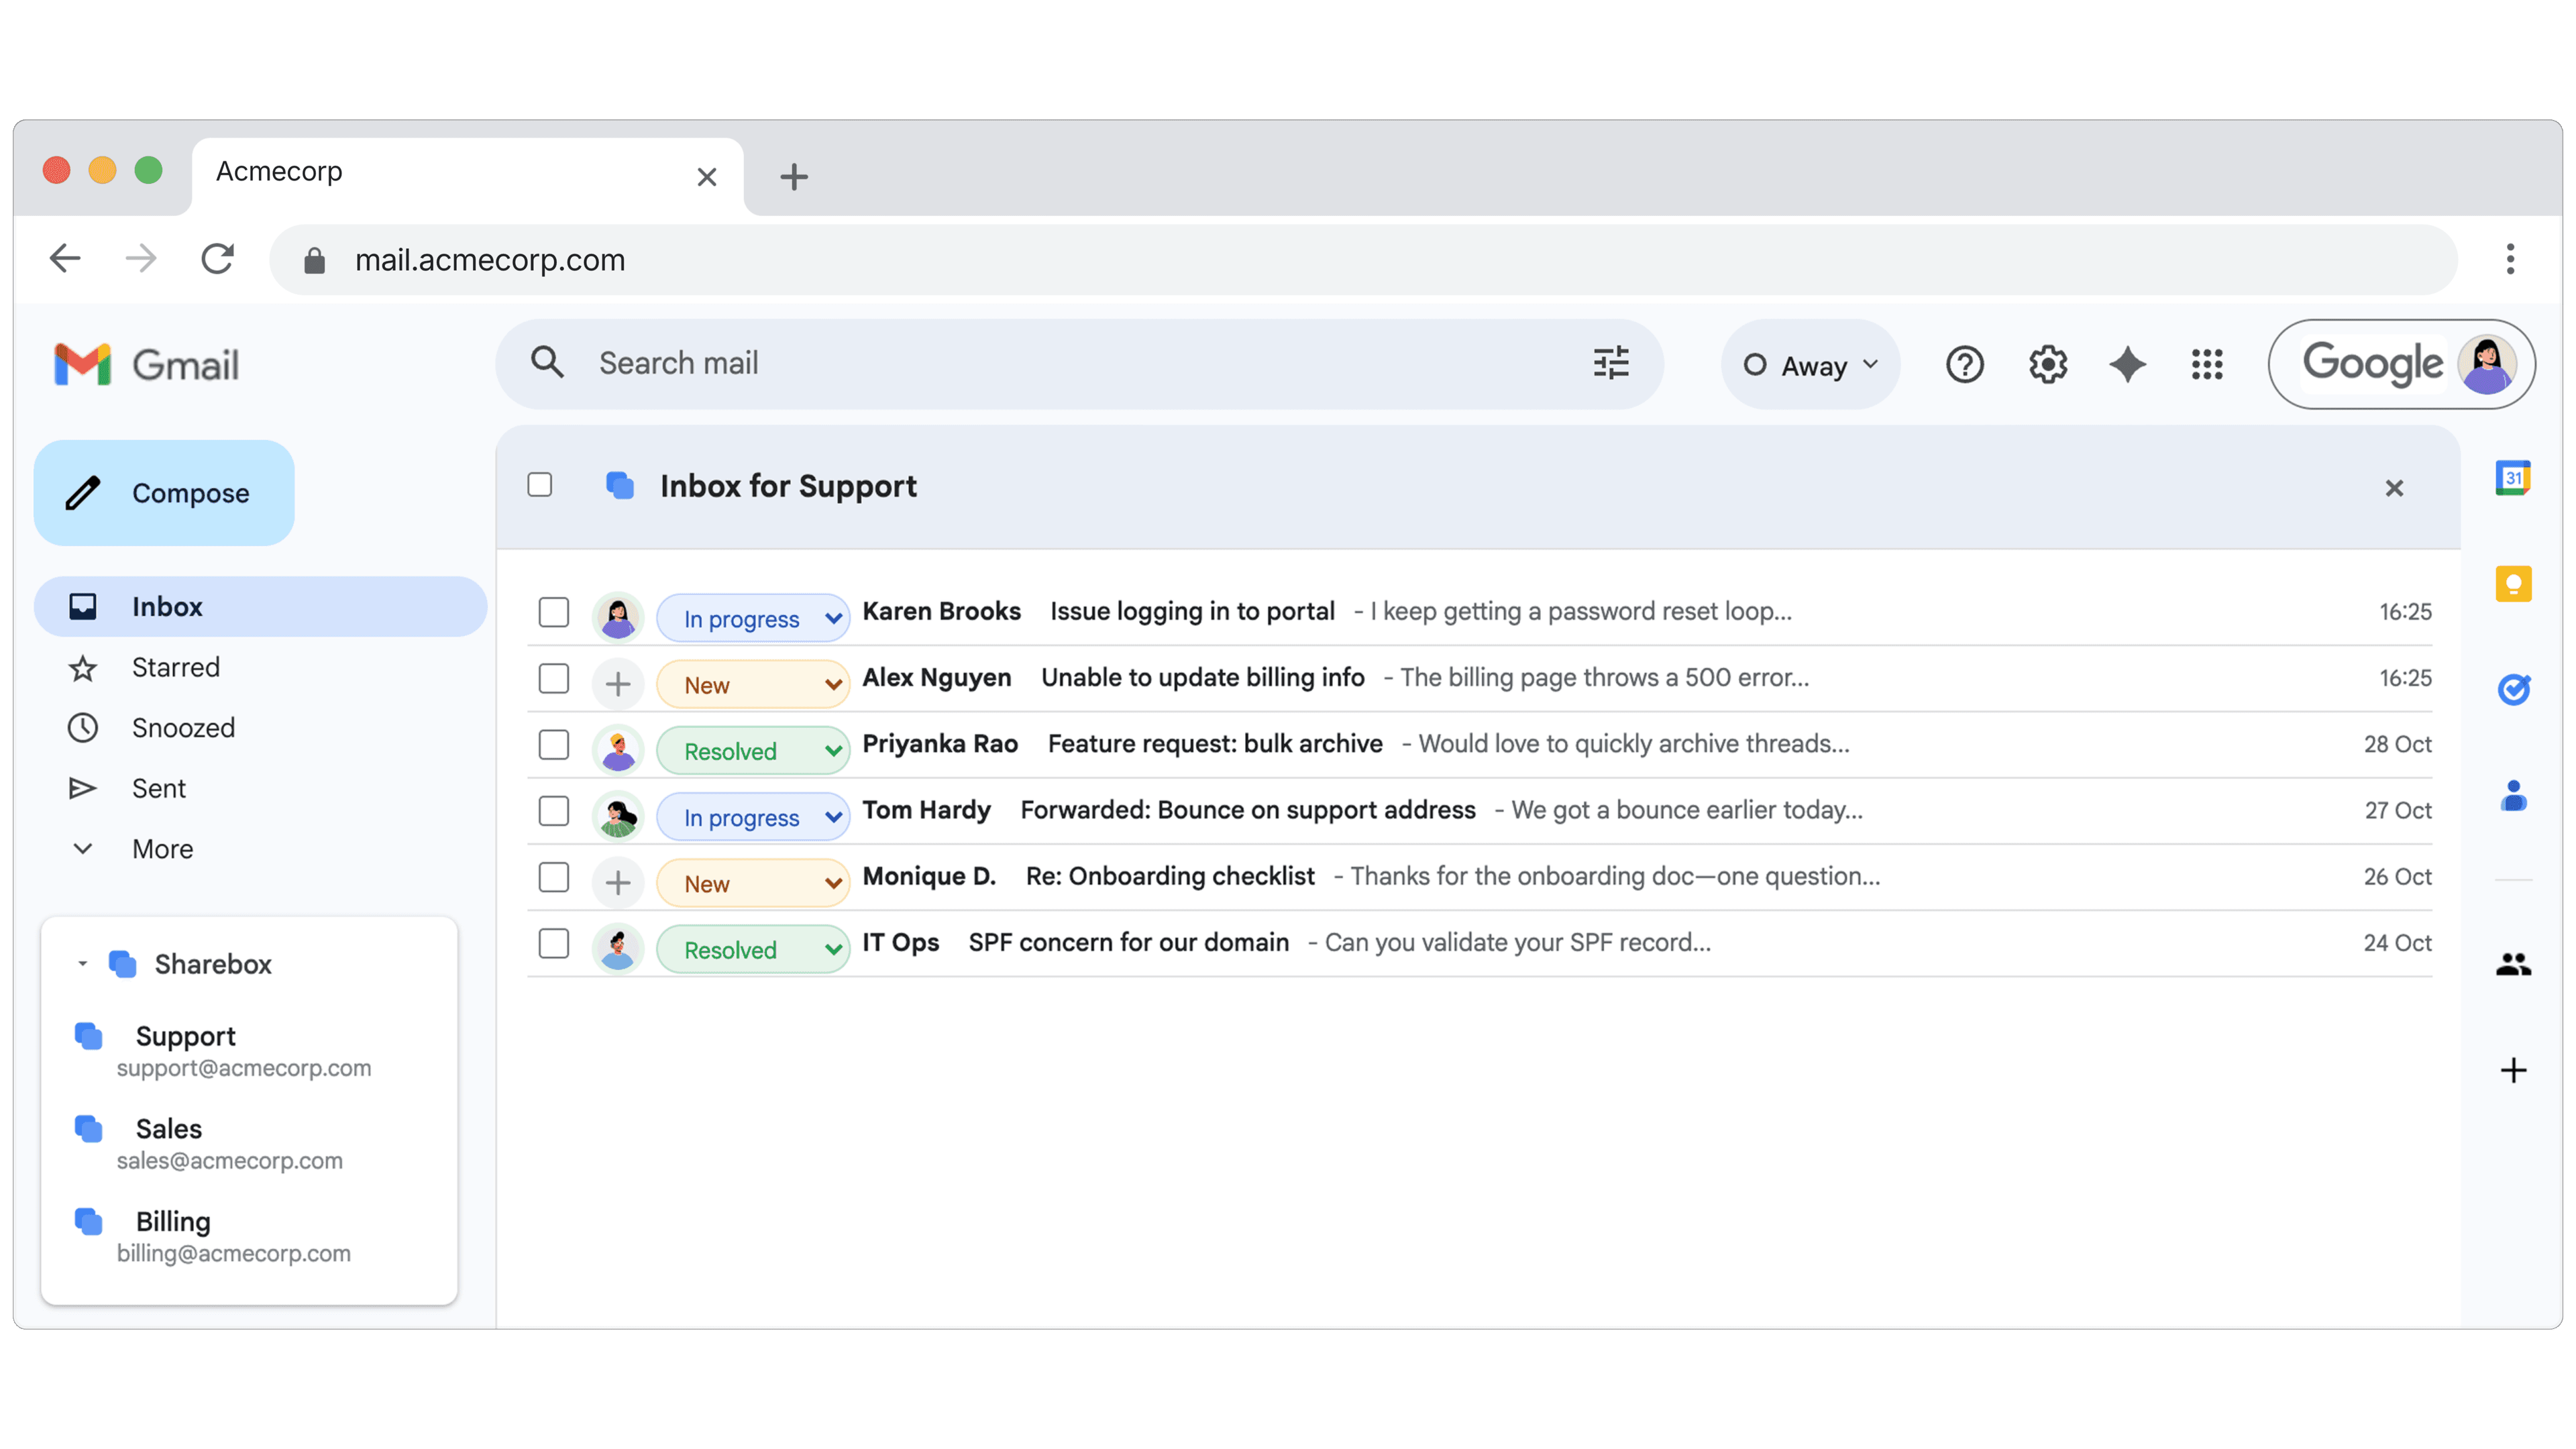Open advanced search options filter
The height and width of the screenshot is (1449, 2576).
(x=1610, y=363)
